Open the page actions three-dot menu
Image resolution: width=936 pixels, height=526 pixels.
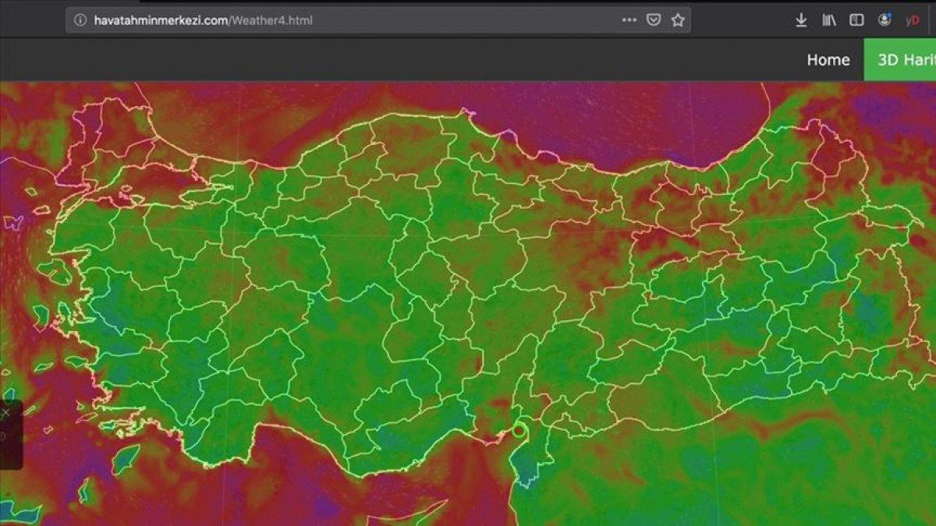click(x=629, y=20)
